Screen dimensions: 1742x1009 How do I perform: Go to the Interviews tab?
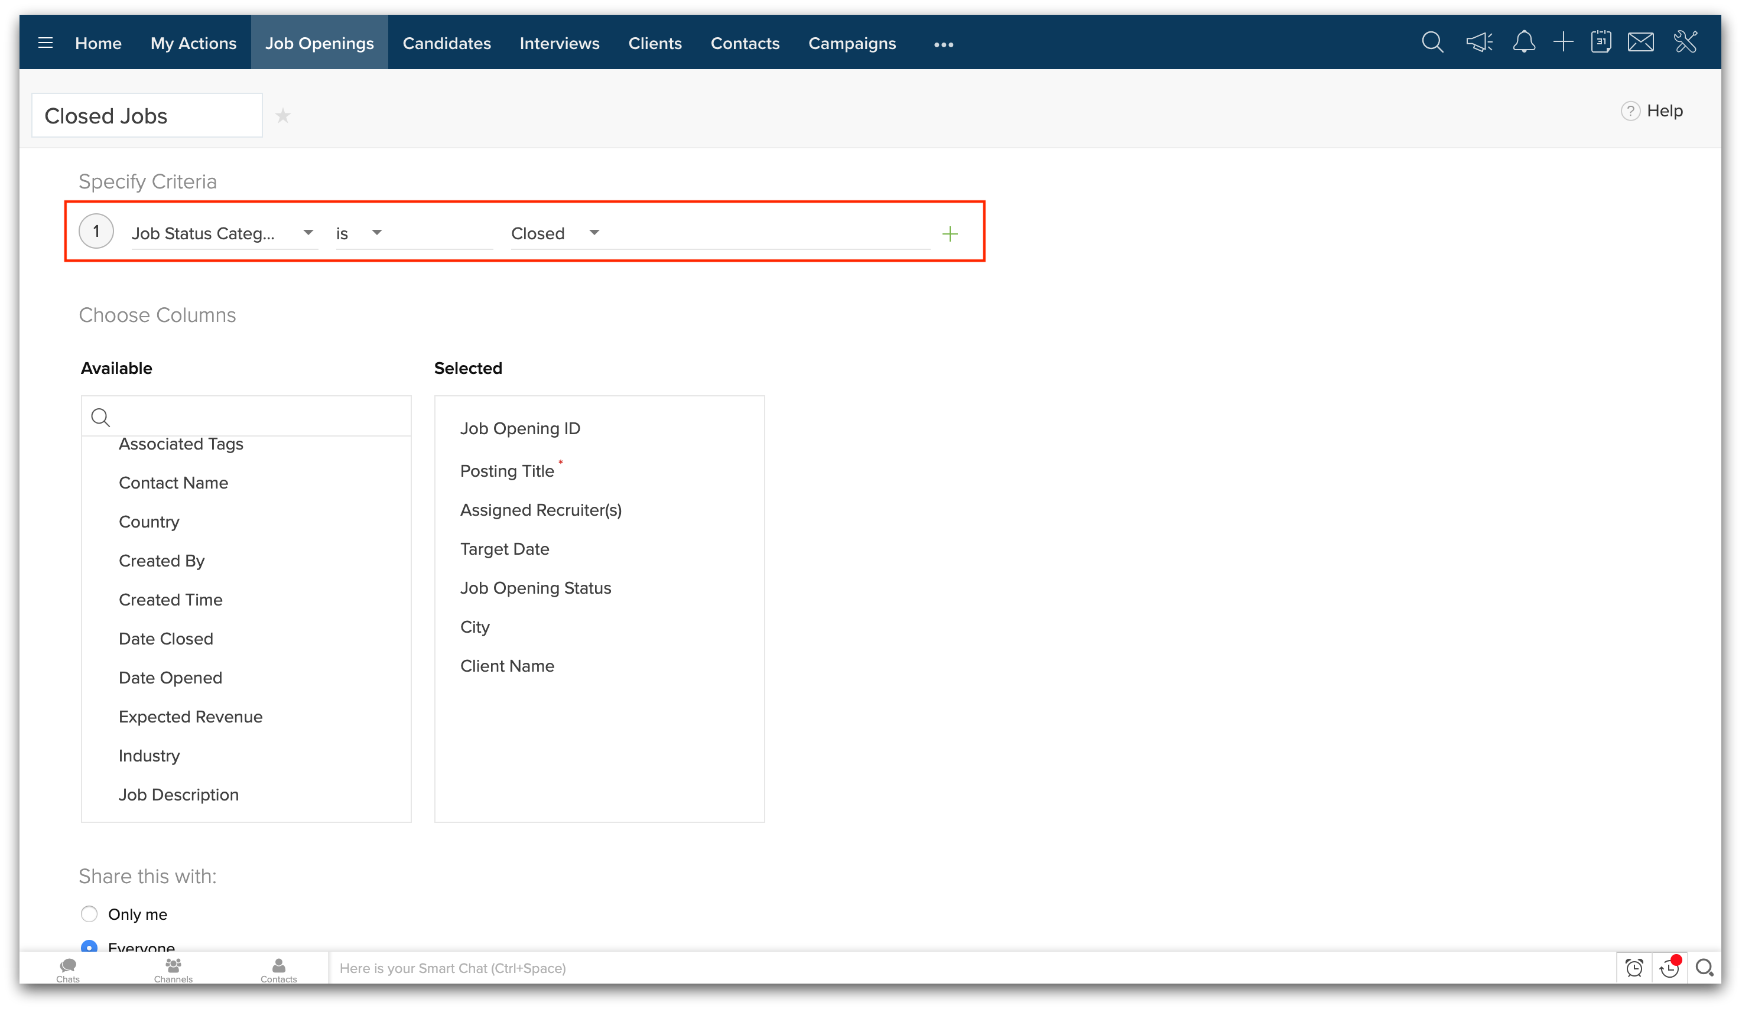[x=559, y=44]
